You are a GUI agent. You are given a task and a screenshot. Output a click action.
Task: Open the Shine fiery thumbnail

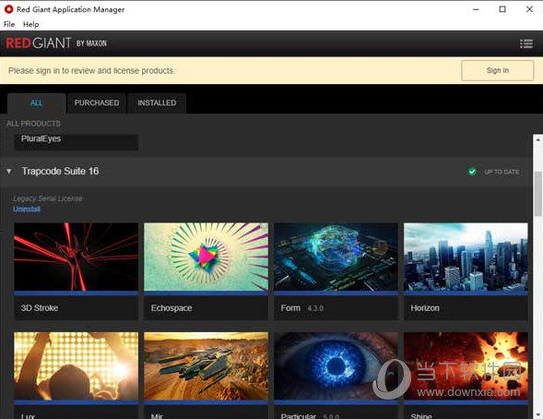click(466, 366)
